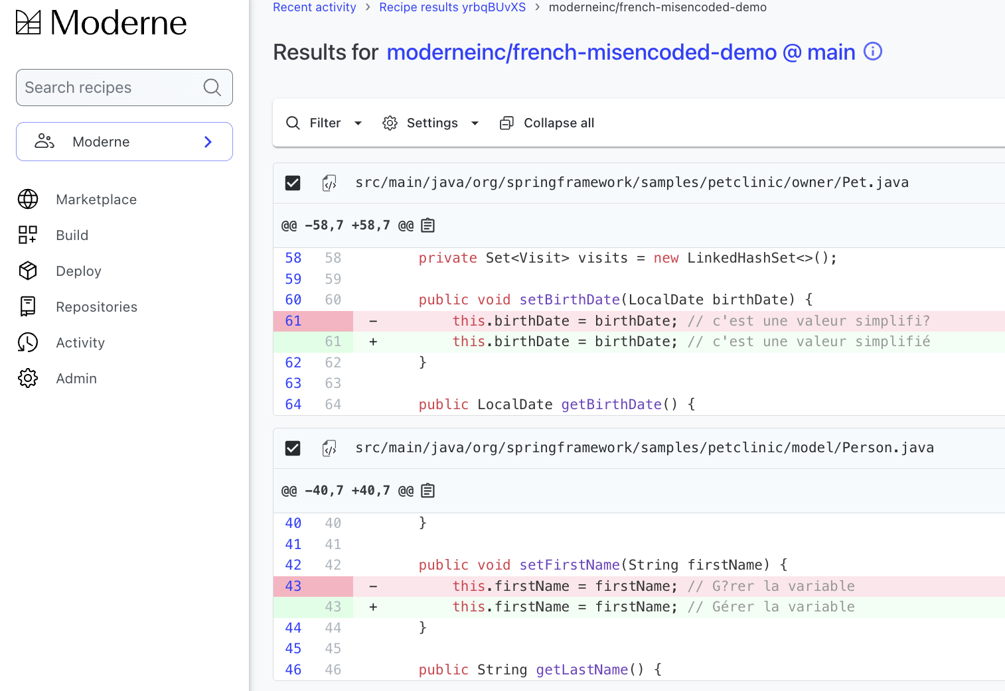This screenshot has height=691, width=1005.
Task: Click the Filter magnifier icon
Action: (x=293, y=123)
